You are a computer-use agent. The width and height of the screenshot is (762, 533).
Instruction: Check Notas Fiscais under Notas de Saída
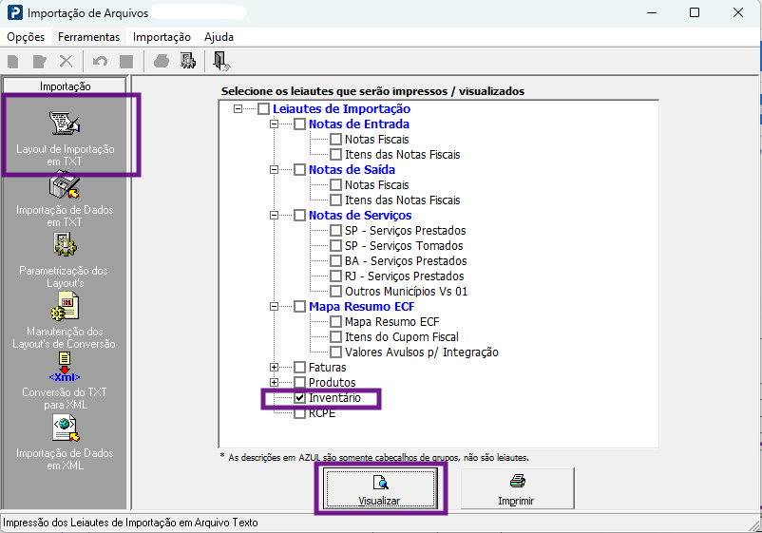point(335,185)
